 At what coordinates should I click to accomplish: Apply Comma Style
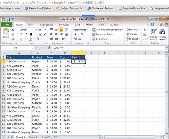[x=87, y=34]
